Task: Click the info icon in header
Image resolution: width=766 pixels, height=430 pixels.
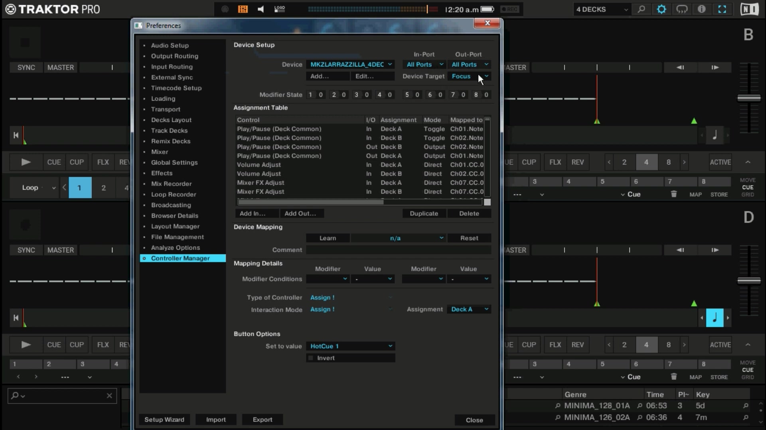Action: click(702, 9)
